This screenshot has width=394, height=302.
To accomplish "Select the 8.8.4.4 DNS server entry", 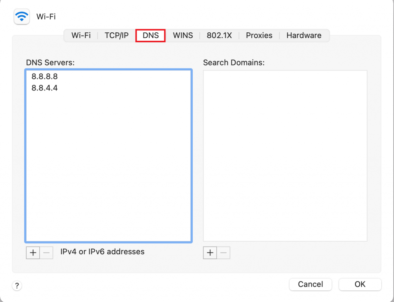I will pyautogui.click(x=45, y=88).
